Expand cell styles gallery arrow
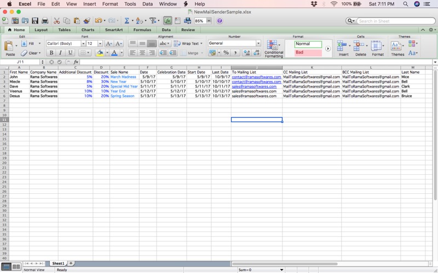Viewport: 438px width, 273px height. coord(328,49)
